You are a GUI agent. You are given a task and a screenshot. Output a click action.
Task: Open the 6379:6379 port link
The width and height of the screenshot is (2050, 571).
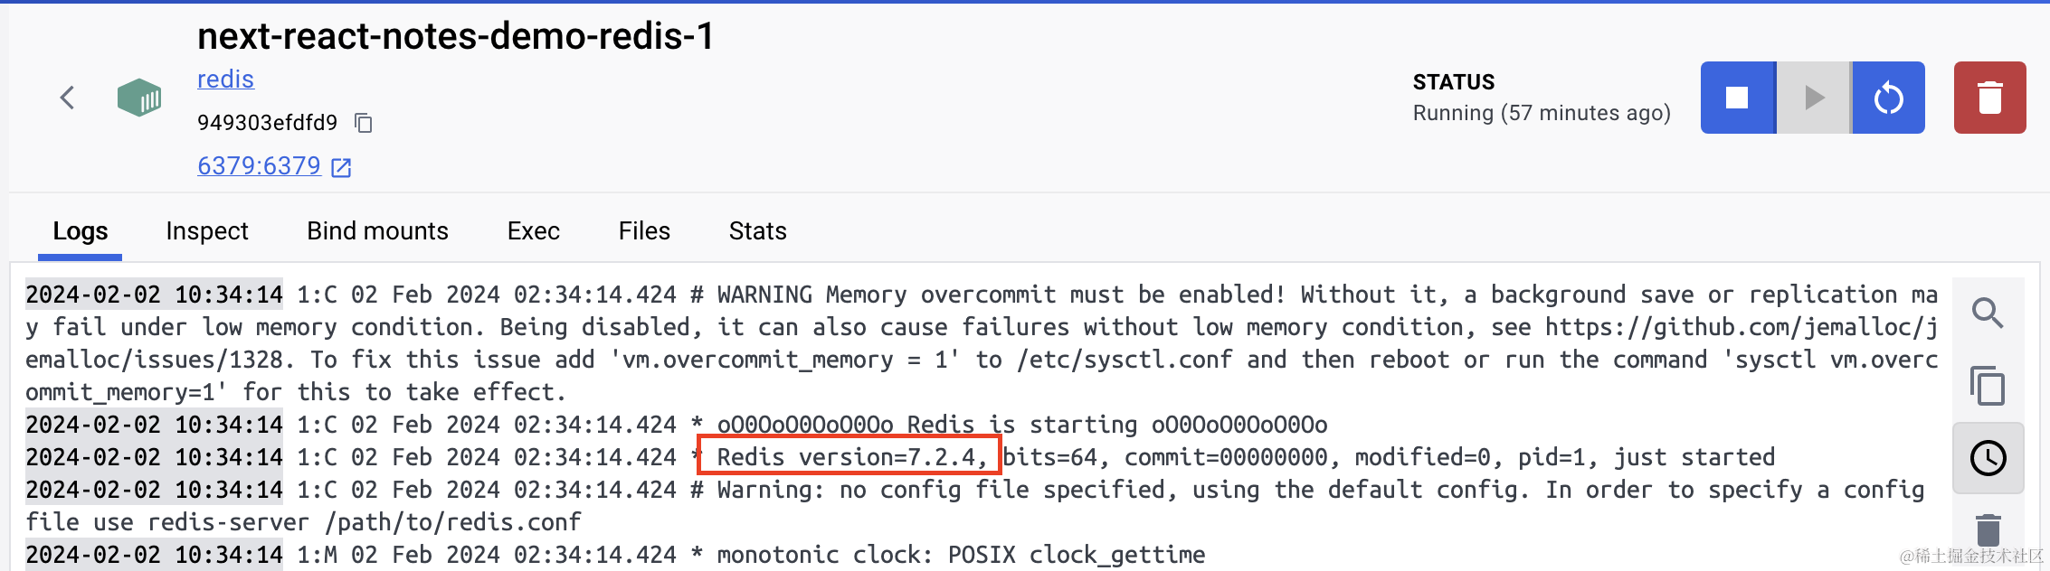(x=259, y=166)
